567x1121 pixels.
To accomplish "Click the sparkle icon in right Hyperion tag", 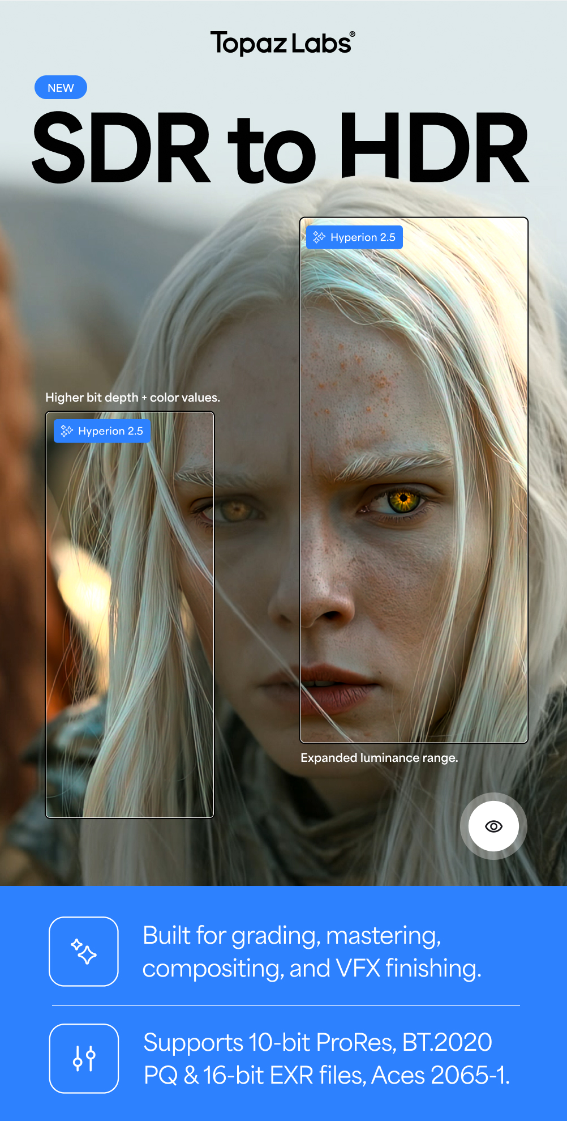I will (319, 237).
